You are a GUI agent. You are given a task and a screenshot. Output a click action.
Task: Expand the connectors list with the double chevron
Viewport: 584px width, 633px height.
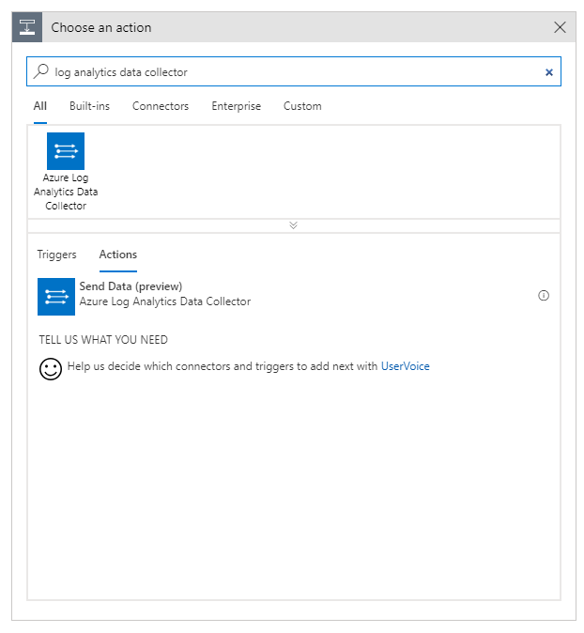294,225
